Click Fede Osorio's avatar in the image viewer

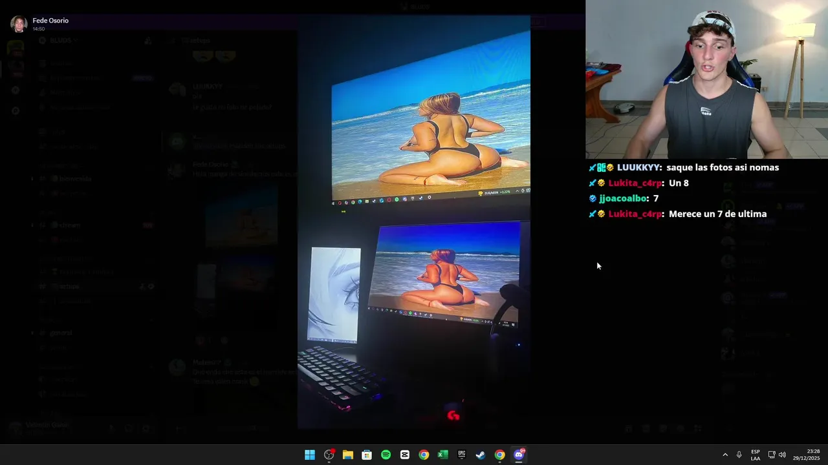click(19, 24)
